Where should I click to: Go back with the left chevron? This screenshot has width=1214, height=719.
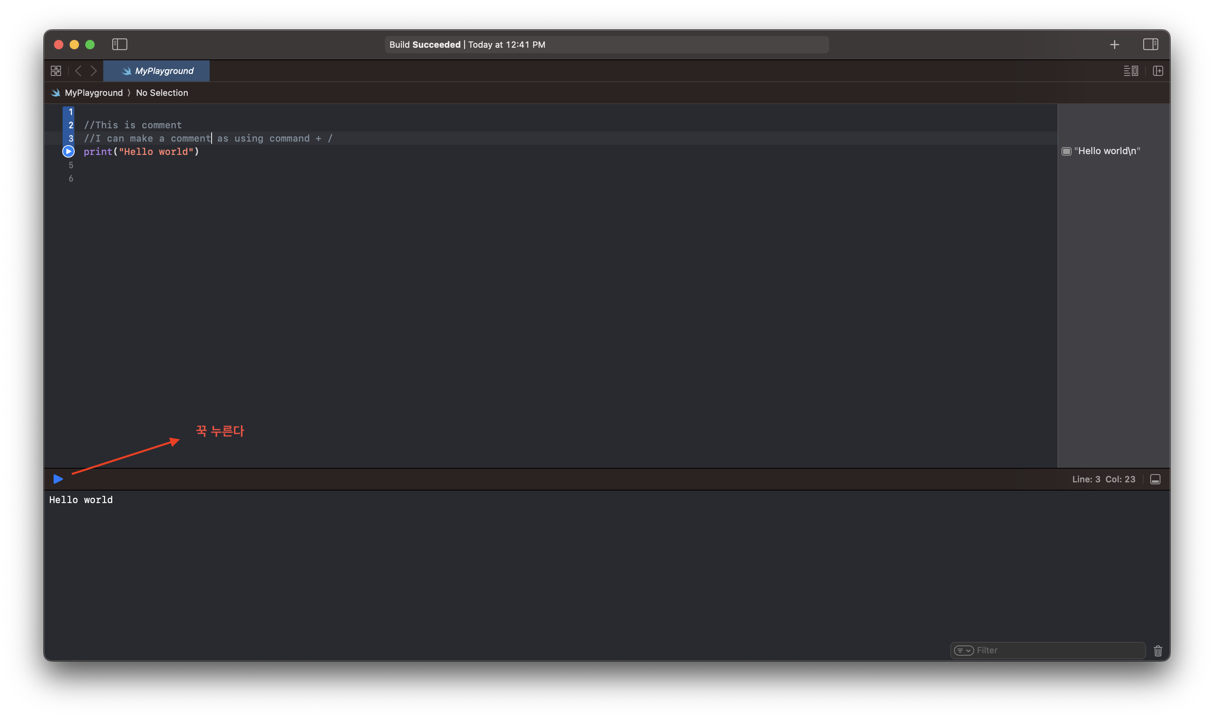(79, 71)
